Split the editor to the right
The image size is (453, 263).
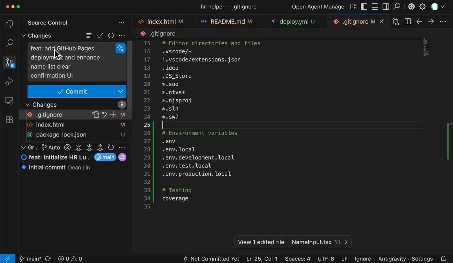tap(408, 22)
